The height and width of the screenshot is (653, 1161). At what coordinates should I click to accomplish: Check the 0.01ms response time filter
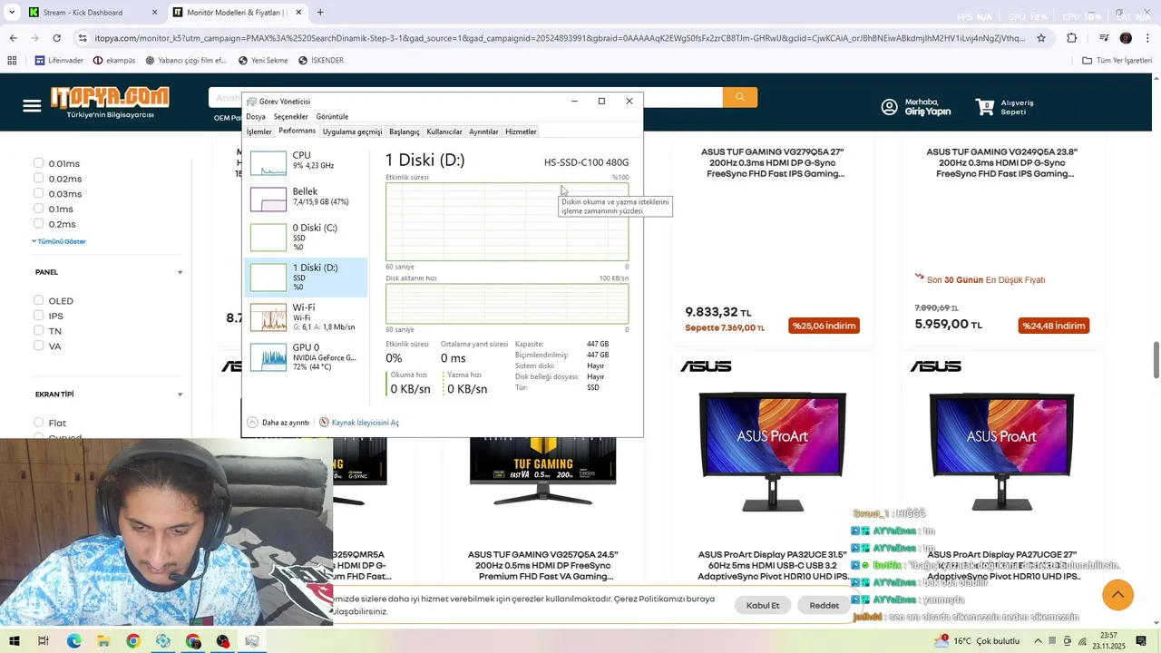point(38,163)
